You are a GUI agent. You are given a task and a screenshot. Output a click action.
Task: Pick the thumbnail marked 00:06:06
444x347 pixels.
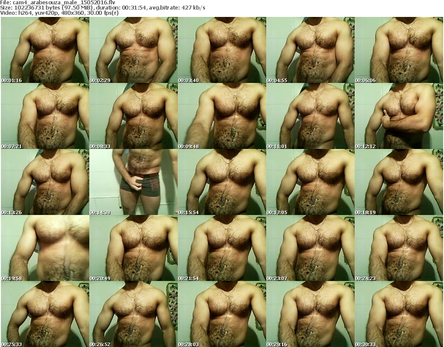(x=399, y=50)
